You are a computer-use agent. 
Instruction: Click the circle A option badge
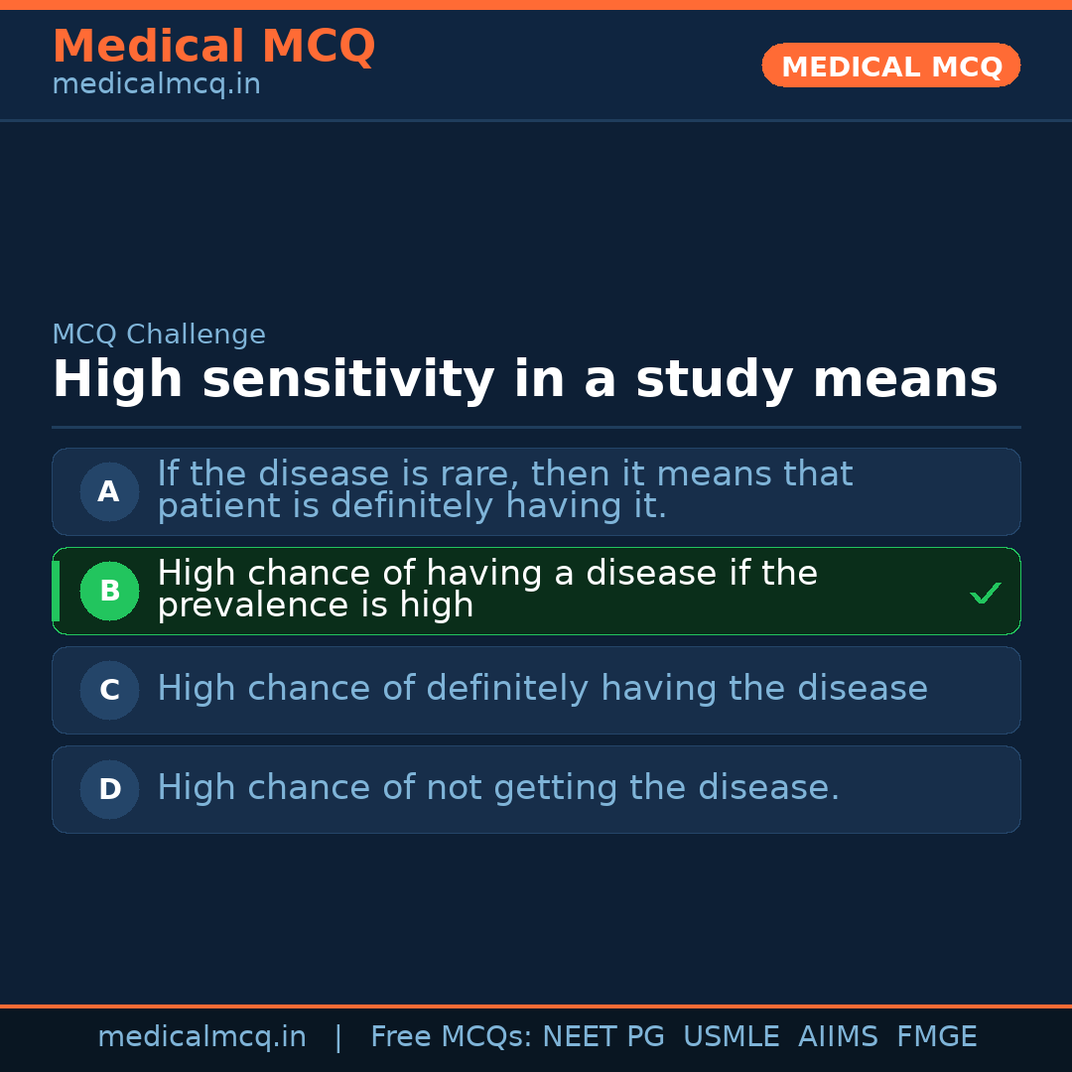click(x=109, y=491)
